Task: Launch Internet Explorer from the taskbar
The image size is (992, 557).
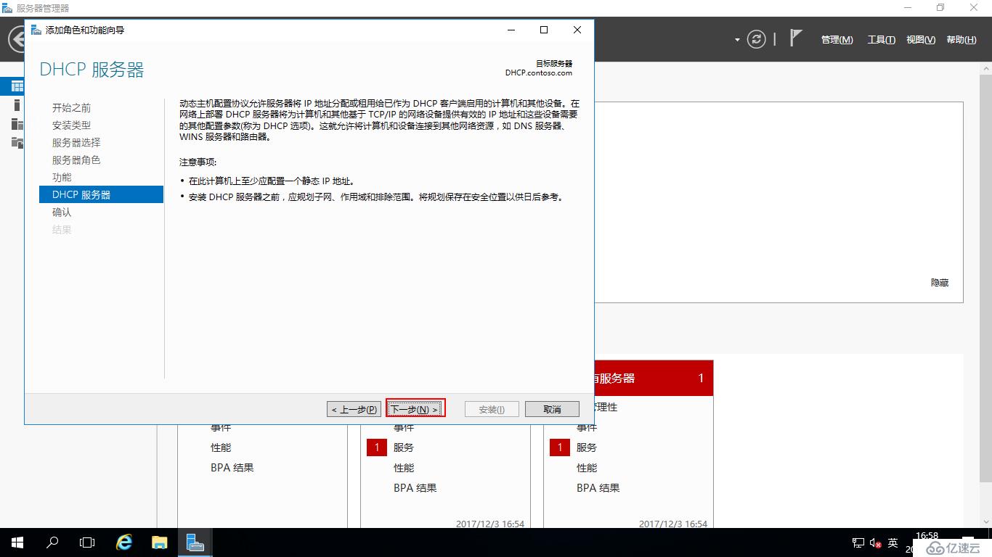Action: pyautogui.click(x=124, y=542)
